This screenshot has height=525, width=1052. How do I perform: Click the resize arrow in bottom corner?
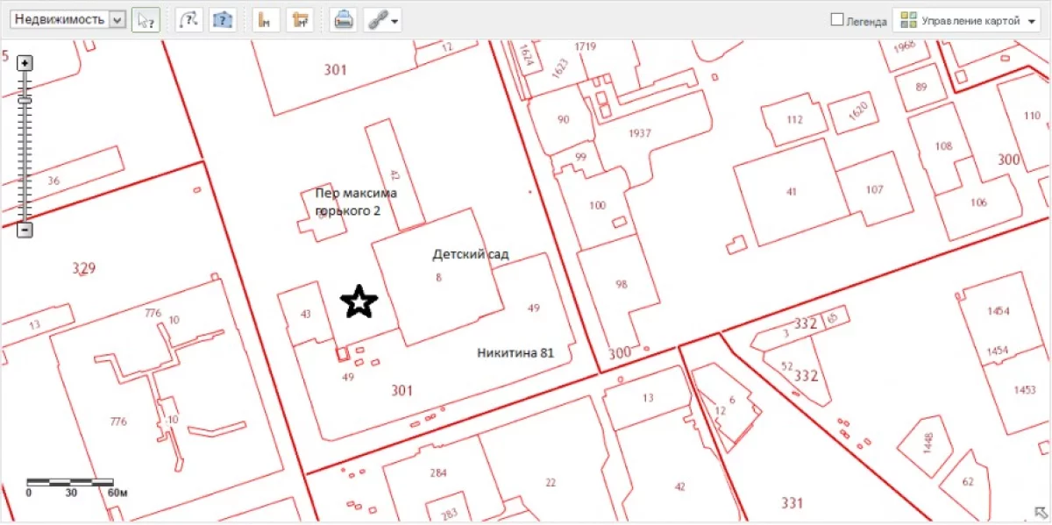pos(1040,513)
